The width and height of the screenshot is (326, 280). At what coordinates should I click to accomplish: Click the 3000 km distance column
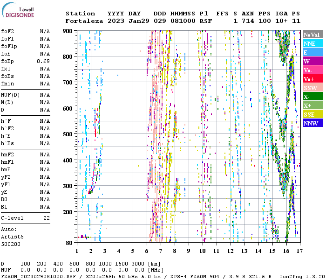(138, 264)
